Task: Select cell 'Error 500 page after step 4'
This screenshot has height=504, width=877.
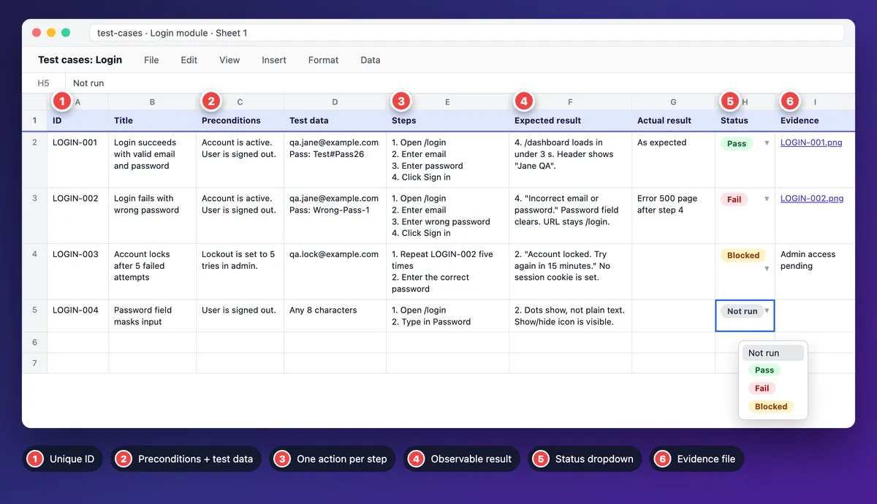Action: tap(673, 215)
